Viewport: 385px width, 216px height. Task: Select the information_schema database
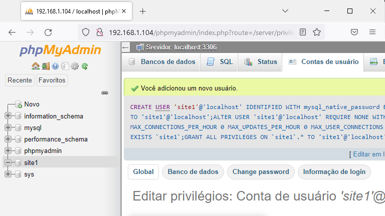(x=54, y=116)
